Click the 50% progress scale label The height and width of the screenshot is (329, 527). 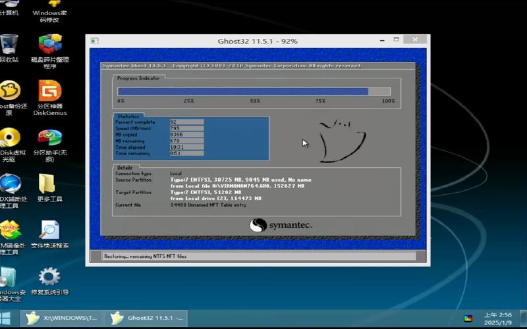[x=255, y=101]
